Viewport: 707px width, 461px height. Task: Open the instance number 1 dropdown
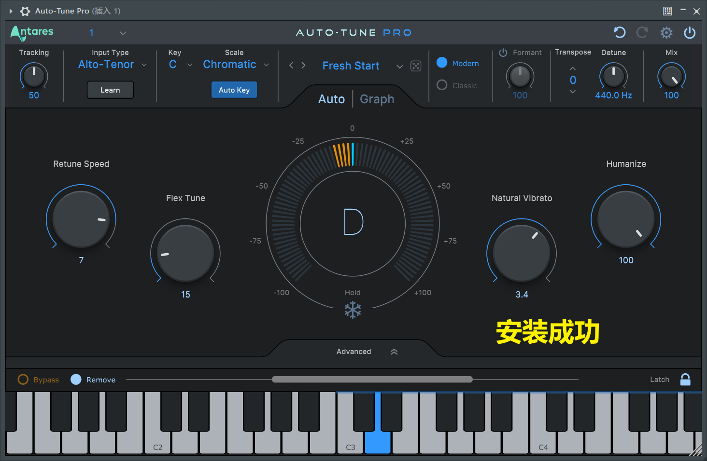(x=107, y=33)
